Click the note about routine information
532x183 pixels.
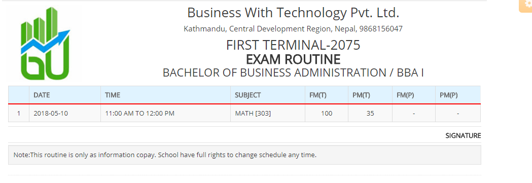click(x=165, y=155)
